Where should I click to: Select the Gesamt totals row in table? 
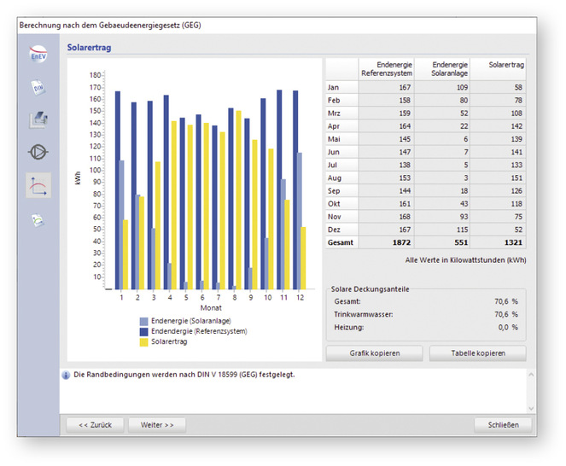click(425, 242)
